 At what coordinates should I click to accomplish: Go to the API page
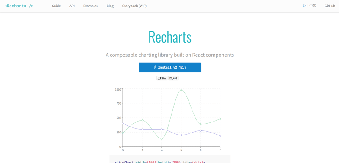coord(72,6)
